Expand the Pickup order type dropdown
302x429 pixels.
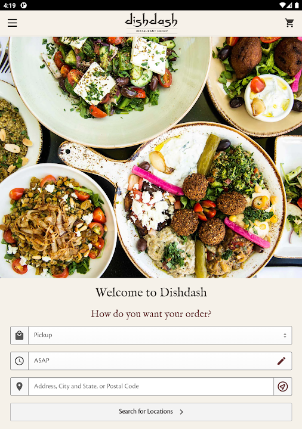click(160, 335)
